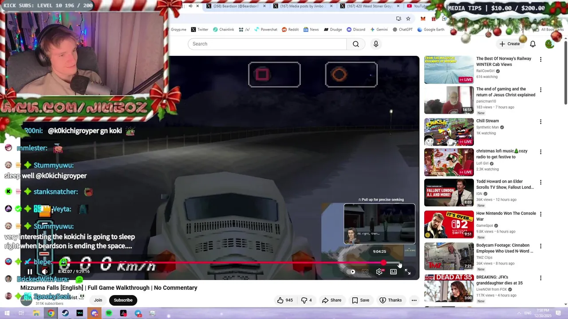Save the video to a playlist
The width and height of the screenshot is (568, 319).
(x=360, y=300)
